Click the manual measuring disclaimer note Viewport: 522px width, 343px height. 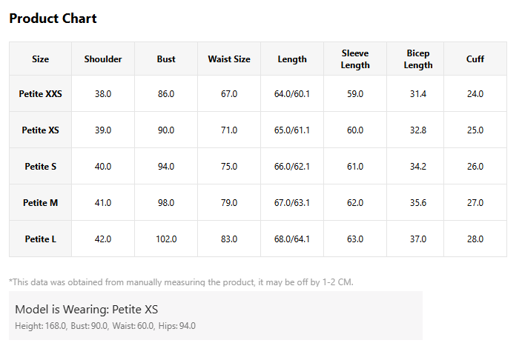[x=181, y=282]
